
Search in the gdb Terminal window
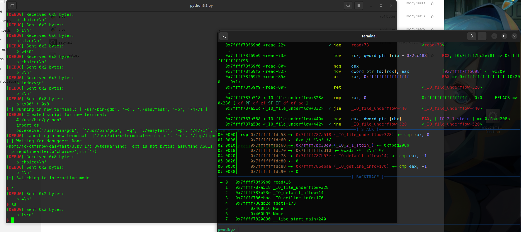[471, 36]
